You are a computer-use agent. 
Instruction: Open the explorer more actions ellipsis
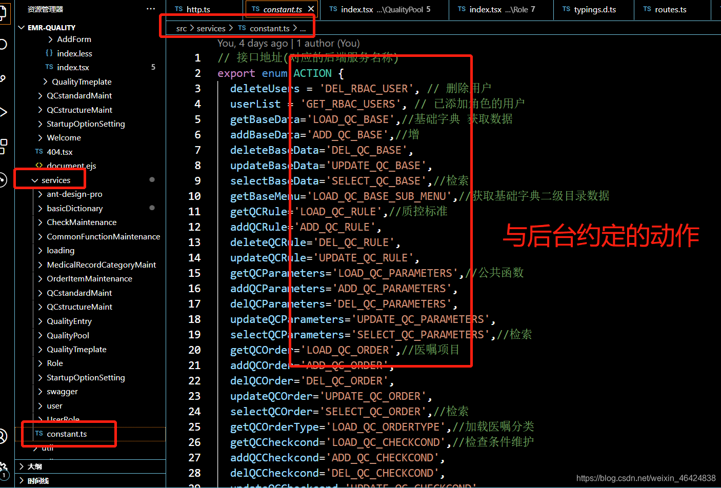[150, 9]
